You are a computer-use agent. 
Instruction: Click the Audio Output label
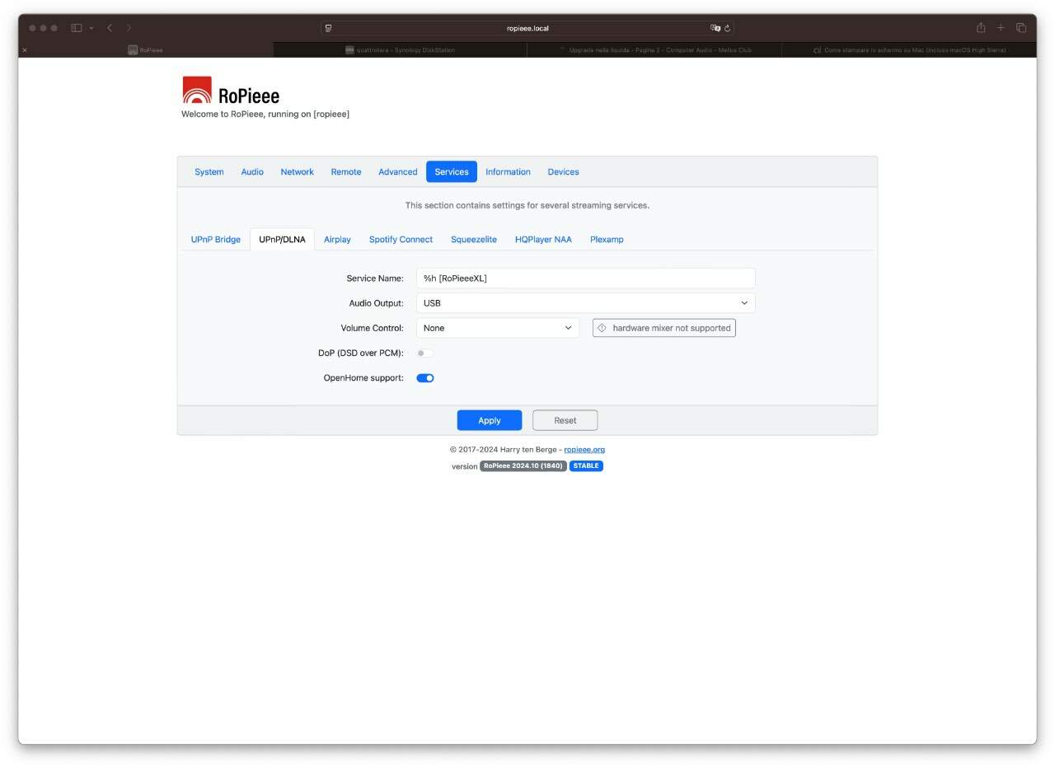click(x=377, y=303)
